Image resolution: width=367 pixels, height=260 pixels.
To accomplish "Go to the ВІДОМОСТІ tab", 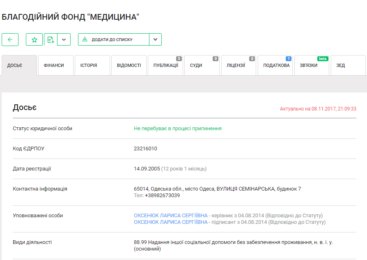I will click(128, 65).
